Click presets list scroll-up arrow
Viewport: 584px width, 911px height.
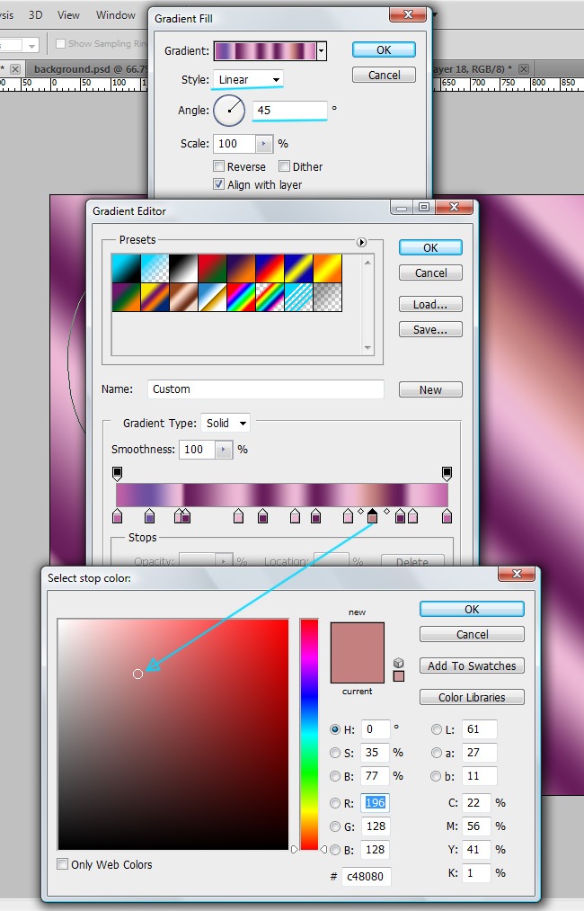pyautogui.click(x=367, y=263)
